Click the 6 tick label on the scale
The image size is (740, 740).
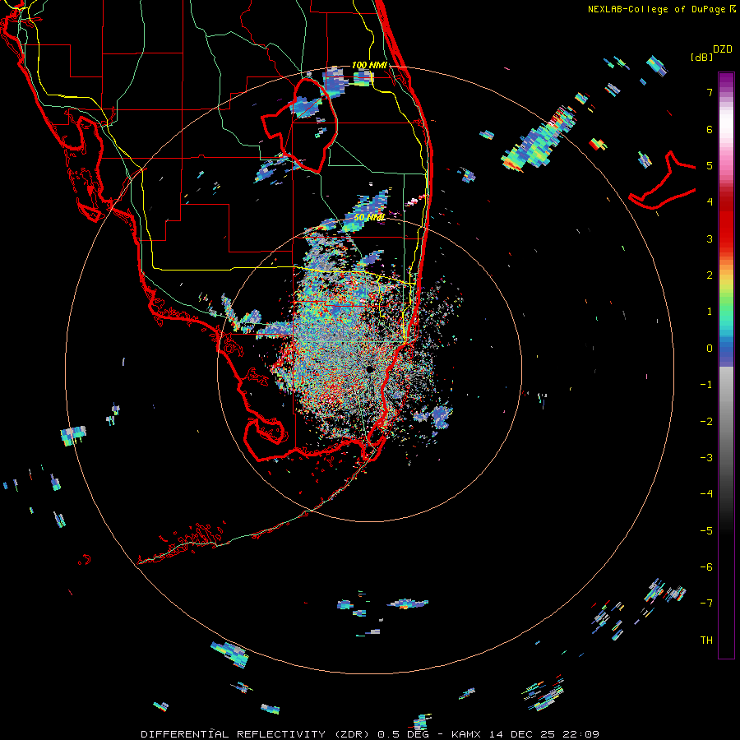coord(710,129)
